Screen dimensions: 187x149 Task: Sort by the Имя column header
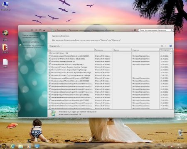[71, 50]
